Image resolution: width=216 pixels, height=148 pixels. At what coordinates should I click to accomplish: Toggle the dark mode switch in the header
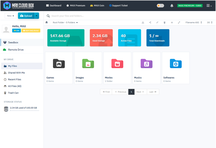coord(160,6)
